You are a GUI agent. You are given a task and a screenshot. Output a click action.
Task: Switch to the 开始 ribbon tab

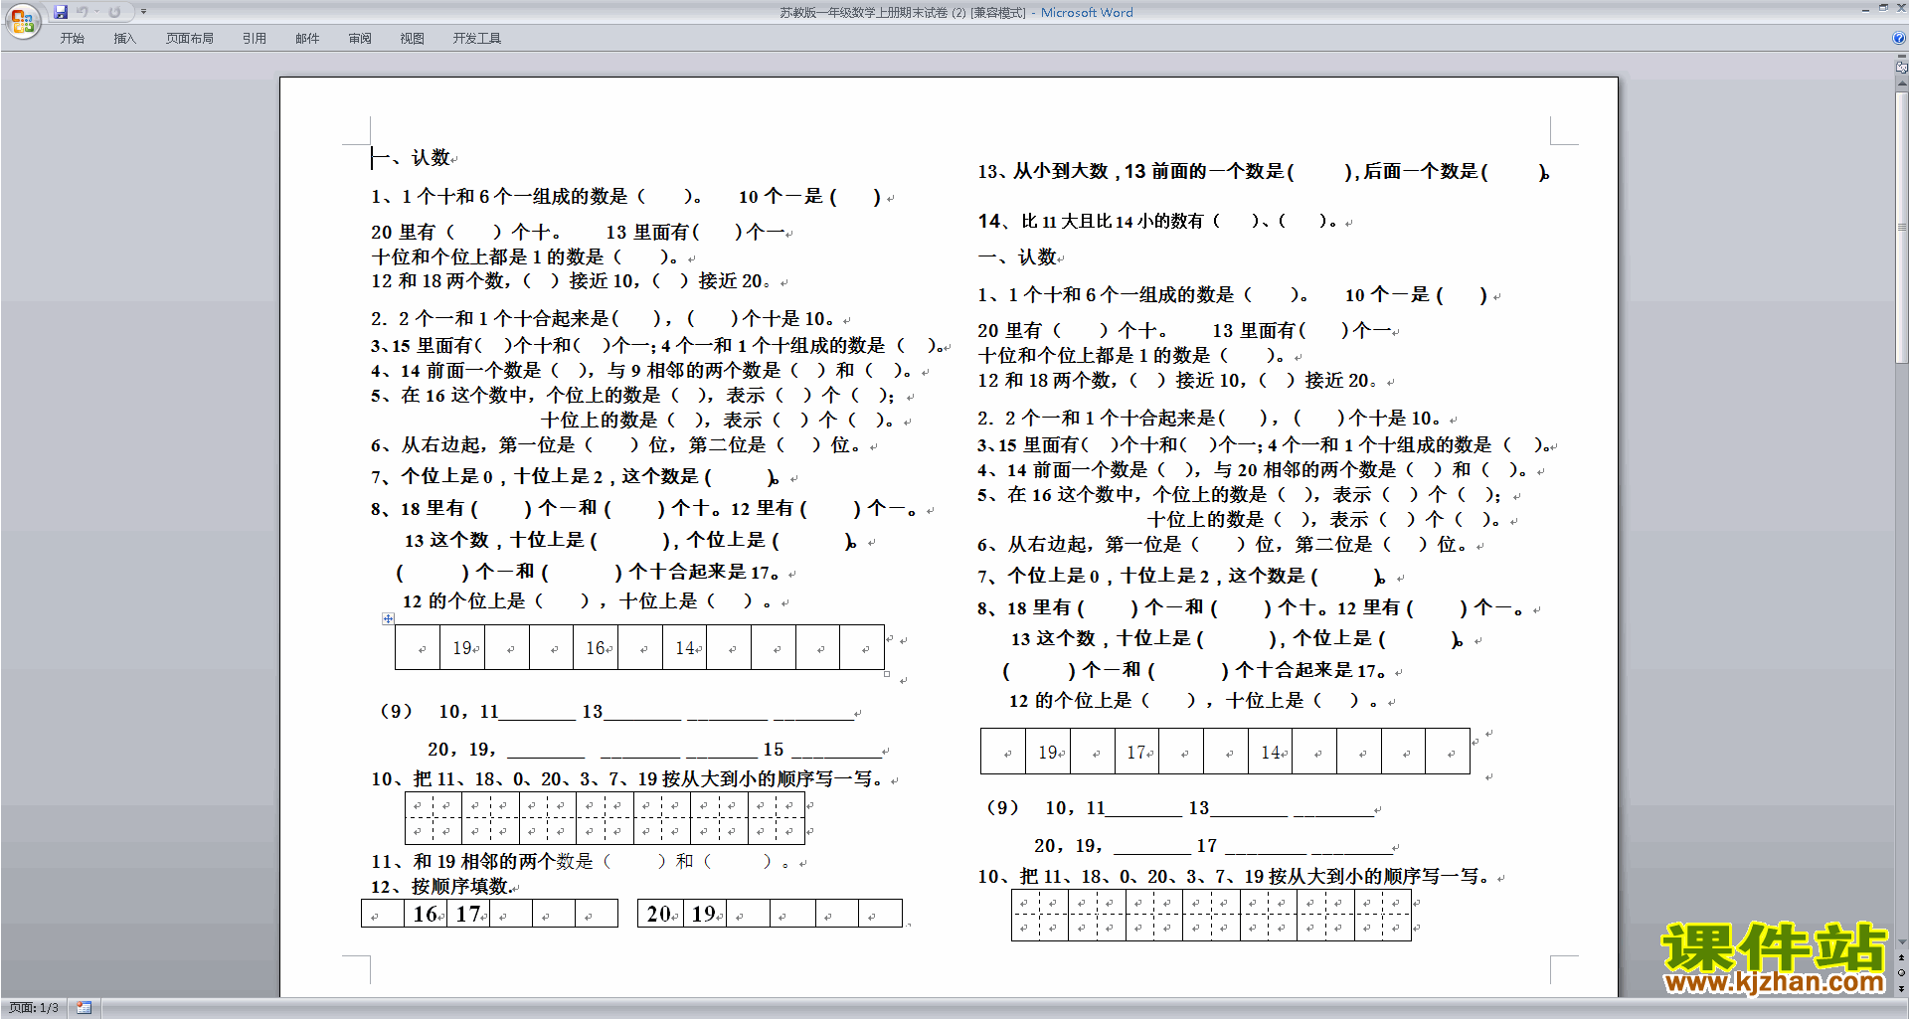point(72,39)
